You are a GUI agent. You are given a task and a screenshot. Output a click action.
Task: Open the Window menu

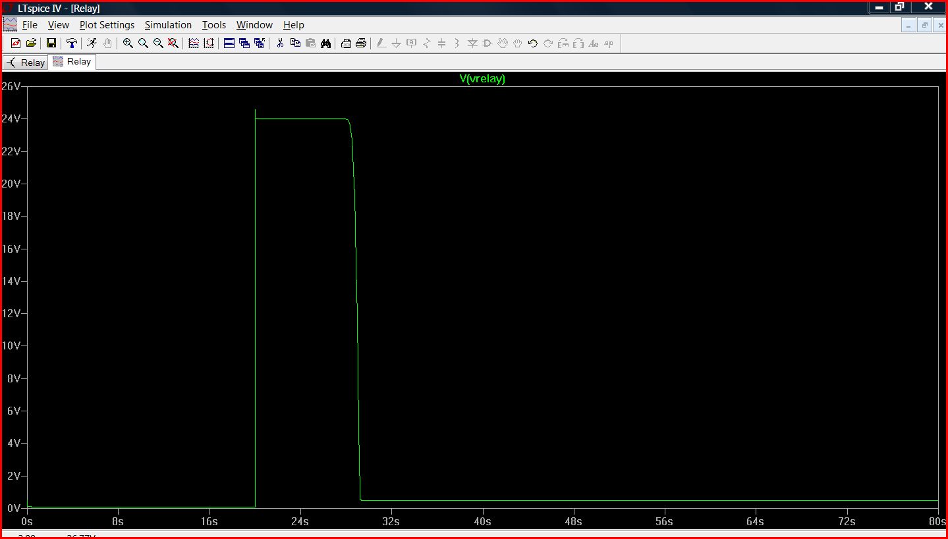[x=254, y=25]
